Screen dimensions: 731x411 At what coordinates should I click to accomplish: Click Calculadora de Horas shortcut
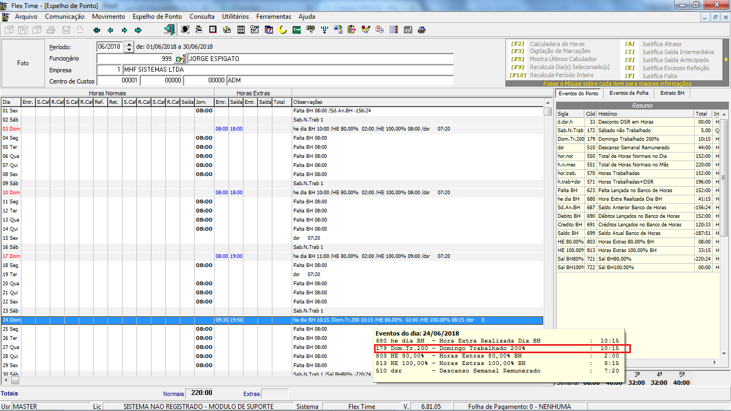[557, 44]
